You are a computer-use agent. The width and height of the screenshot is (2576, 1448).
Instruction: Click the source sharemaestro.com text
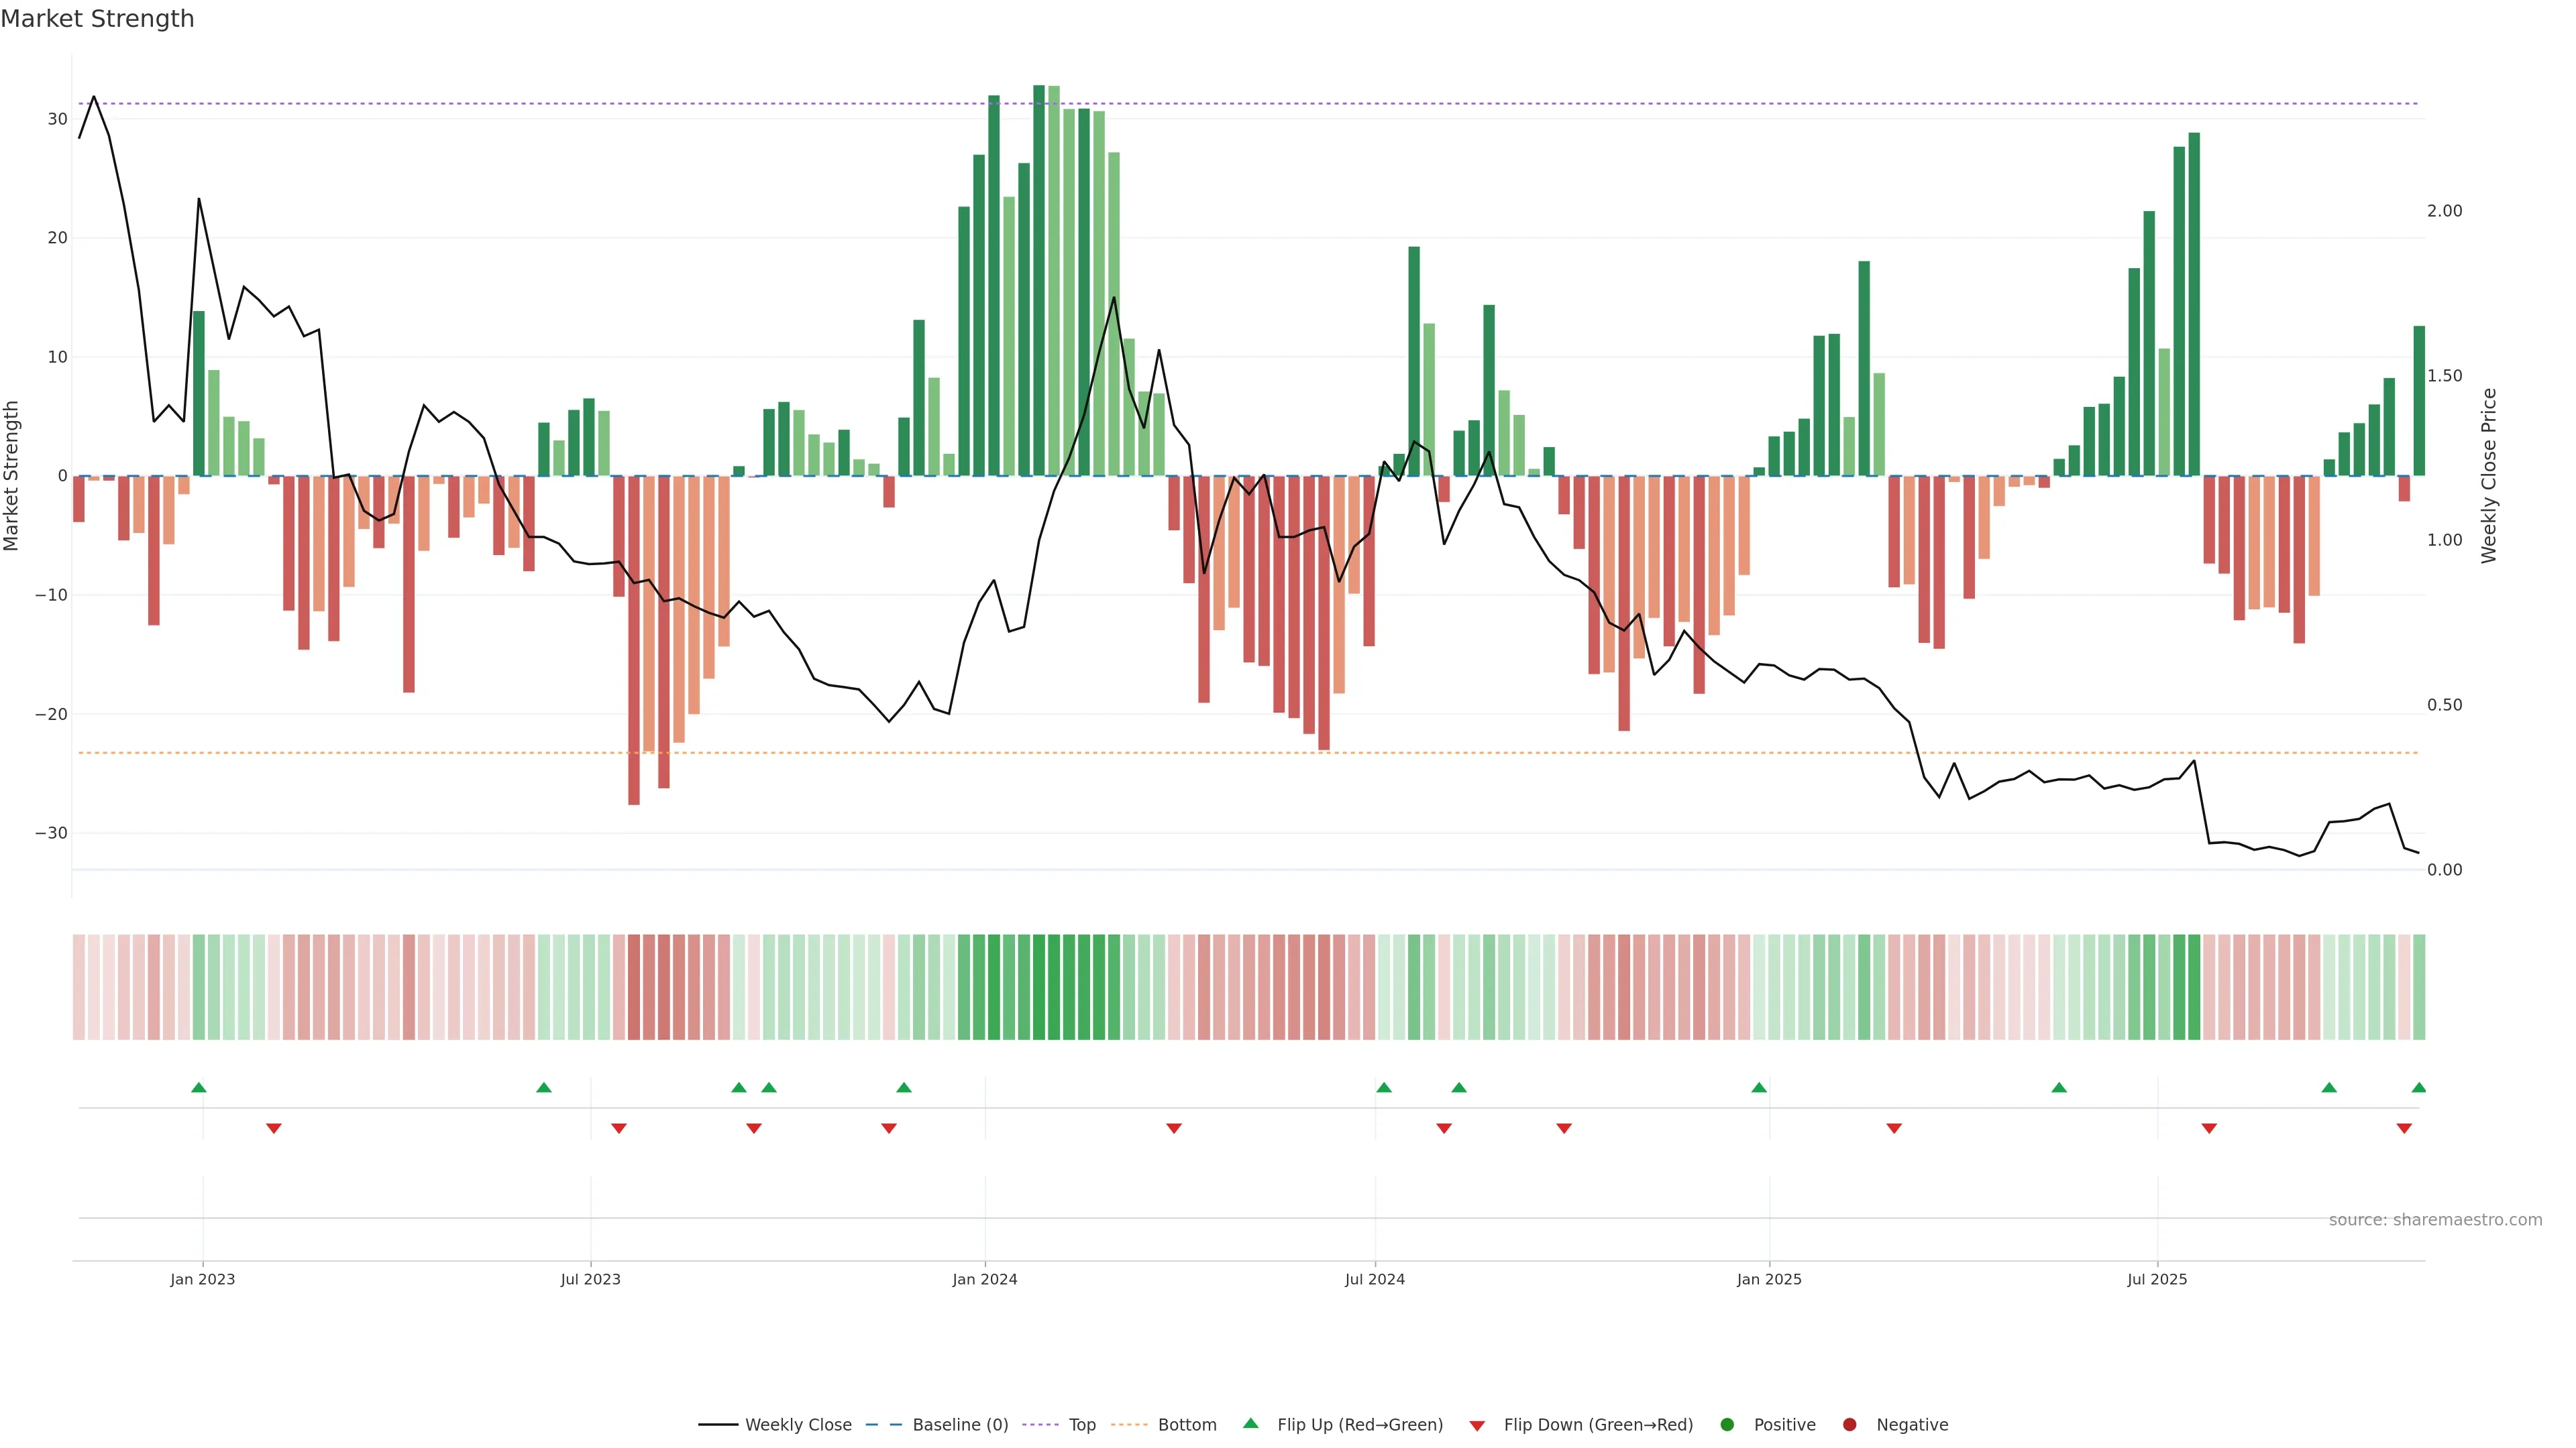point(2435,1220)
